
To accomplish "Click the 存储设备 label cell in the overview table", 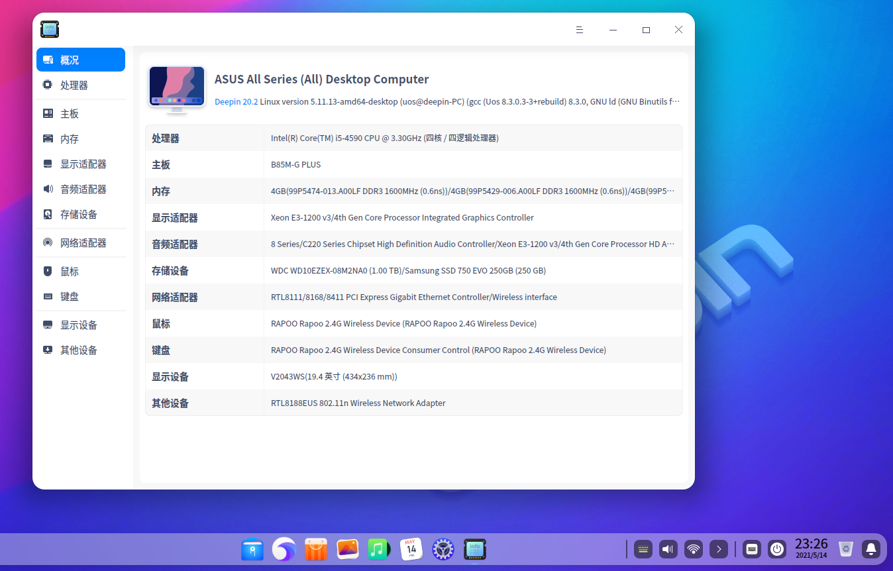I will (x=205, y=271).
